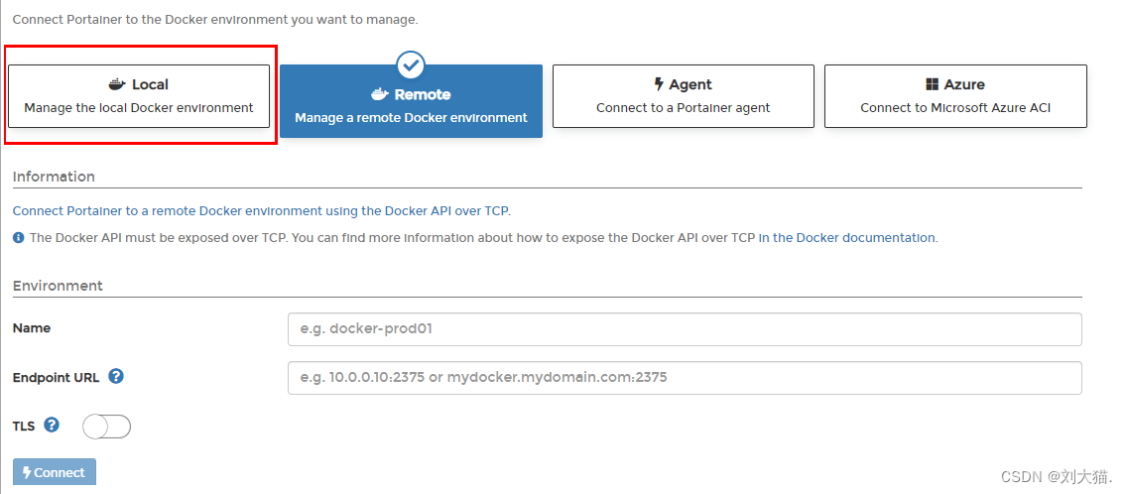Select the Remote Docker environment option
1127x494 pixels.
coord(411,100)
